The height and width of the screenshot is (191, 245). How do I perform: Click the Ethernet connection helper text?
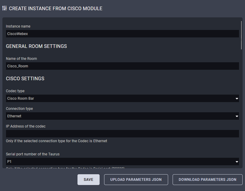(57, 141)
